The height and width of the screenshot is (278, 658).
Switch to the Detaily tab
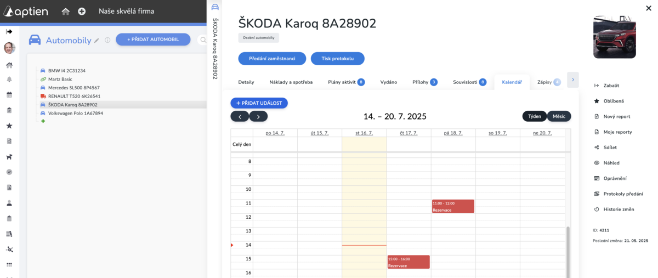pos(246,82)
